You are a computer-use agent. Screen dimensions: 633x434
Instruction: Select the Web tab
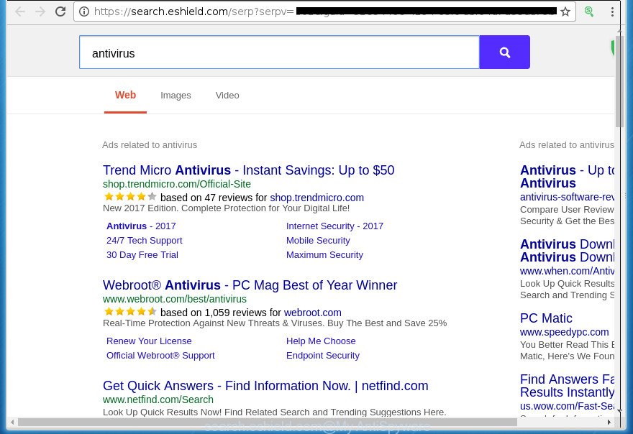point(126,95)
